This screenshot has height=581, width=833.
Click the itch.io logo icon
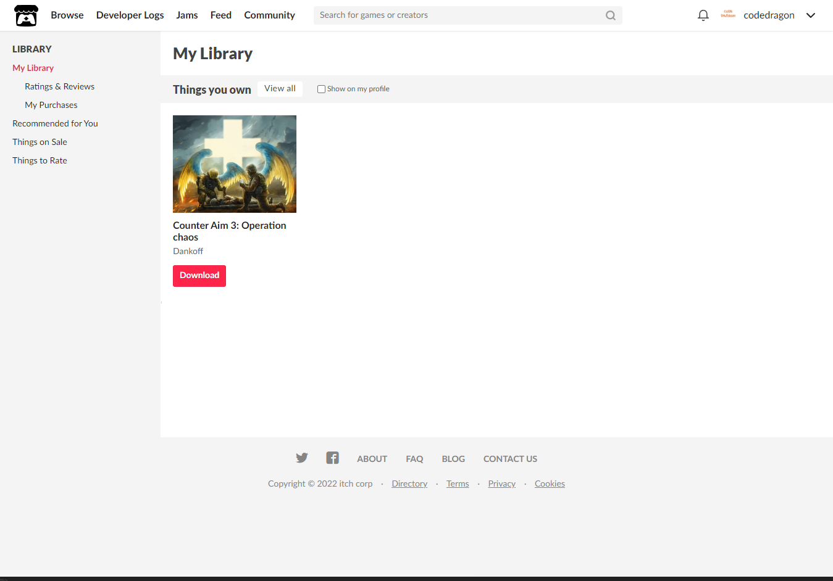tap(26, 15)
